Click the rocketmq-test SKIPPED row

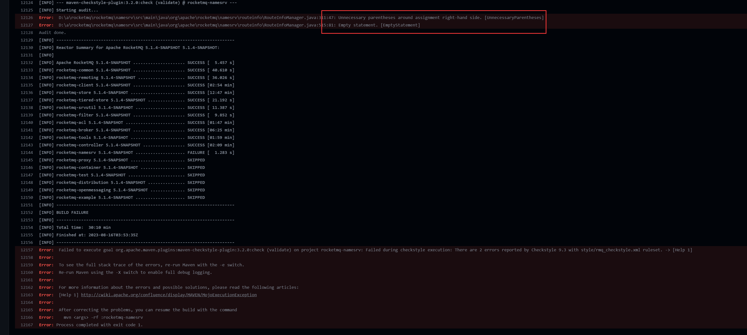pyautogui.click(x=122, y=175)
